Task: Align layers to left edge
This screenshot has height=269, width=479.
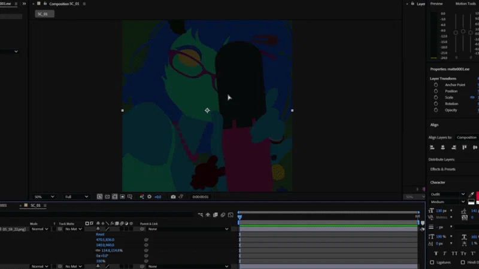Action: (432, 148)
